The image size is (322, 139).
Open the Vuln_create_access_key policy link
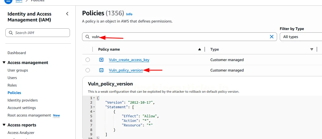point(129,60)
